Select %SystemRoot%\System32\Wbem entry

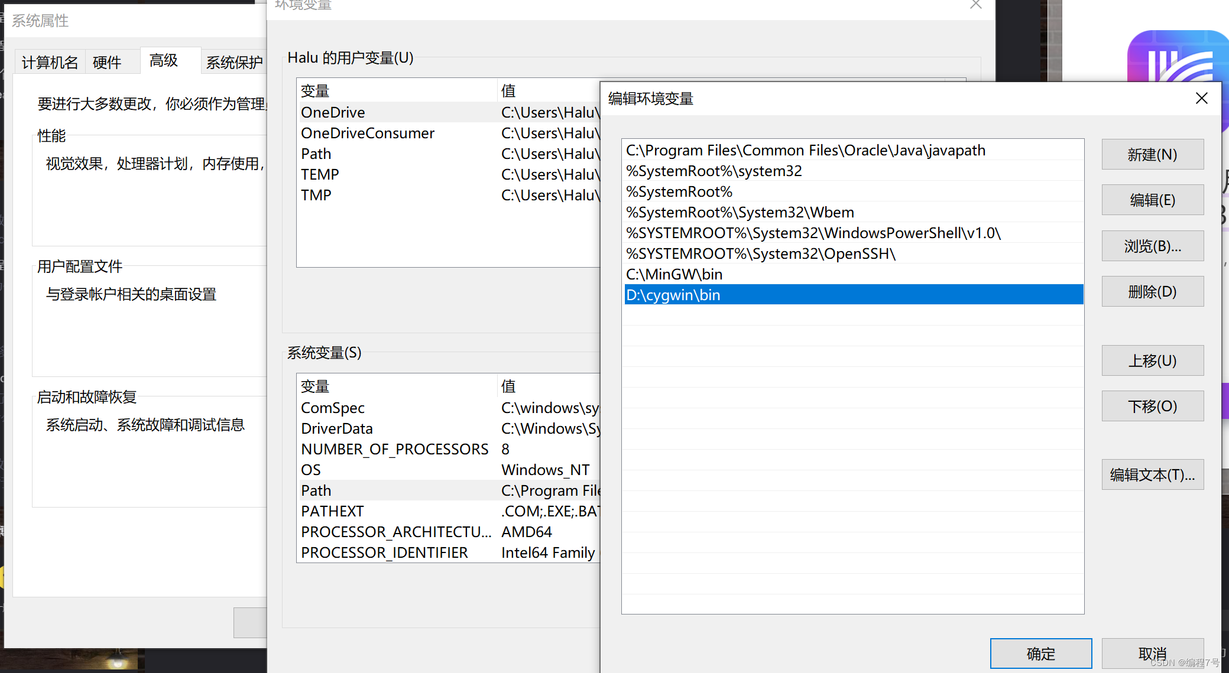tap(854, 212)
